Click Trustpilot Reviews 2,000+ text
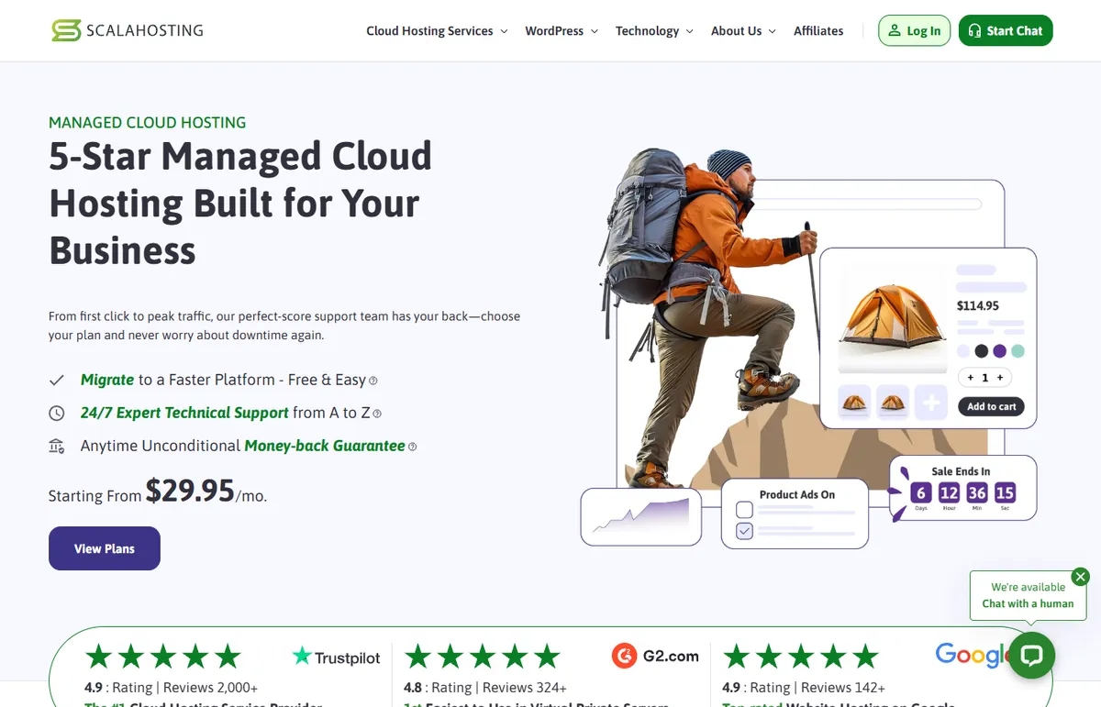 point(210,688)
